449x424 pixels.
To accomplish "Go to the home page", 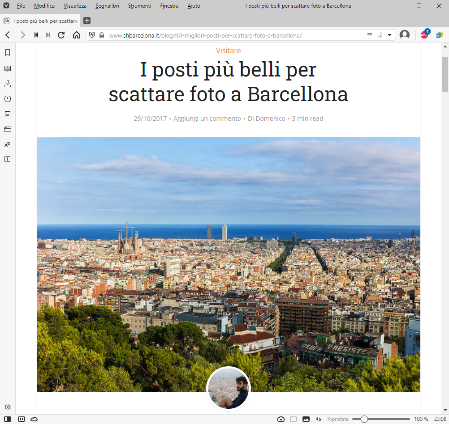I will [77, 35].
